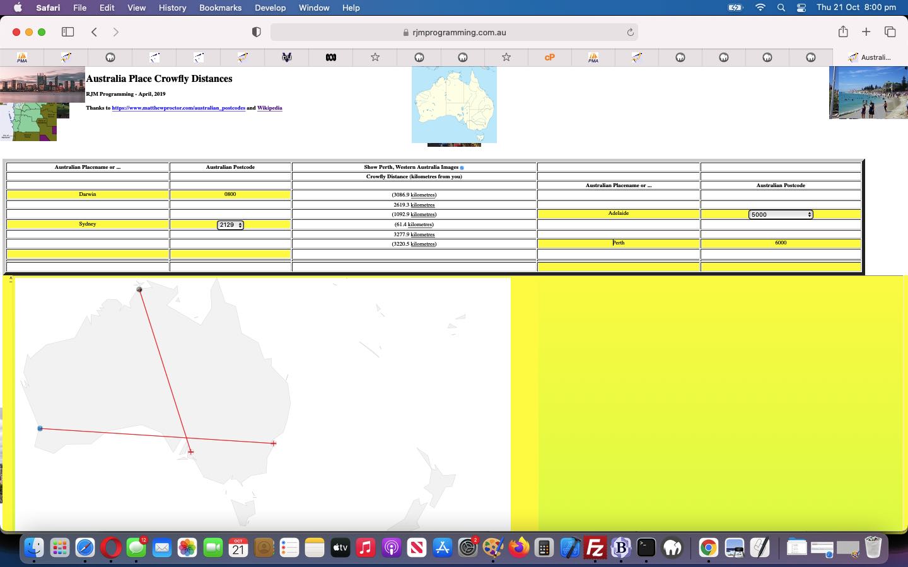Show the tab overview icon

pos(890,32)
